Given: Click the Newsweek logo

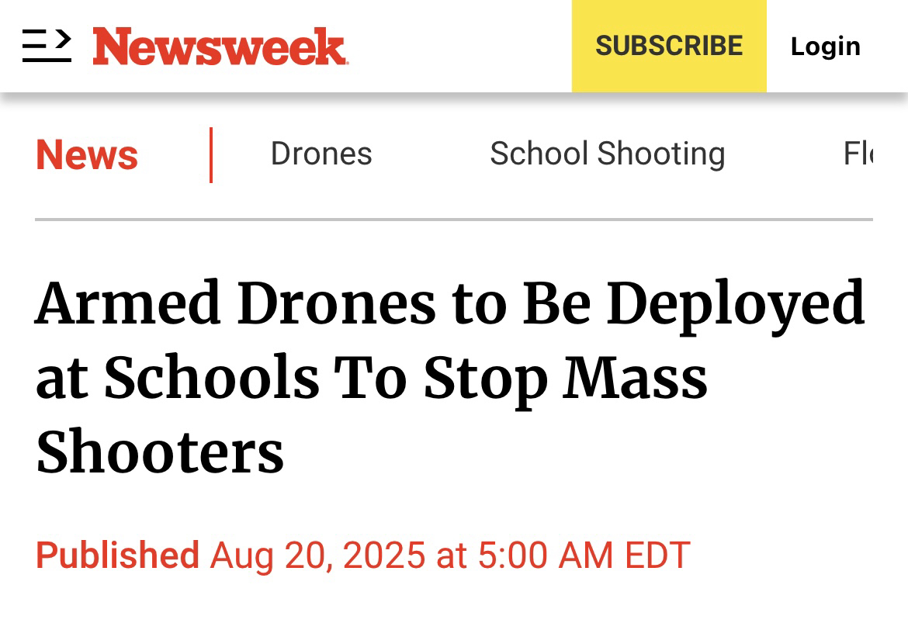Looking at the screenshot, I should tap(220, 47).
